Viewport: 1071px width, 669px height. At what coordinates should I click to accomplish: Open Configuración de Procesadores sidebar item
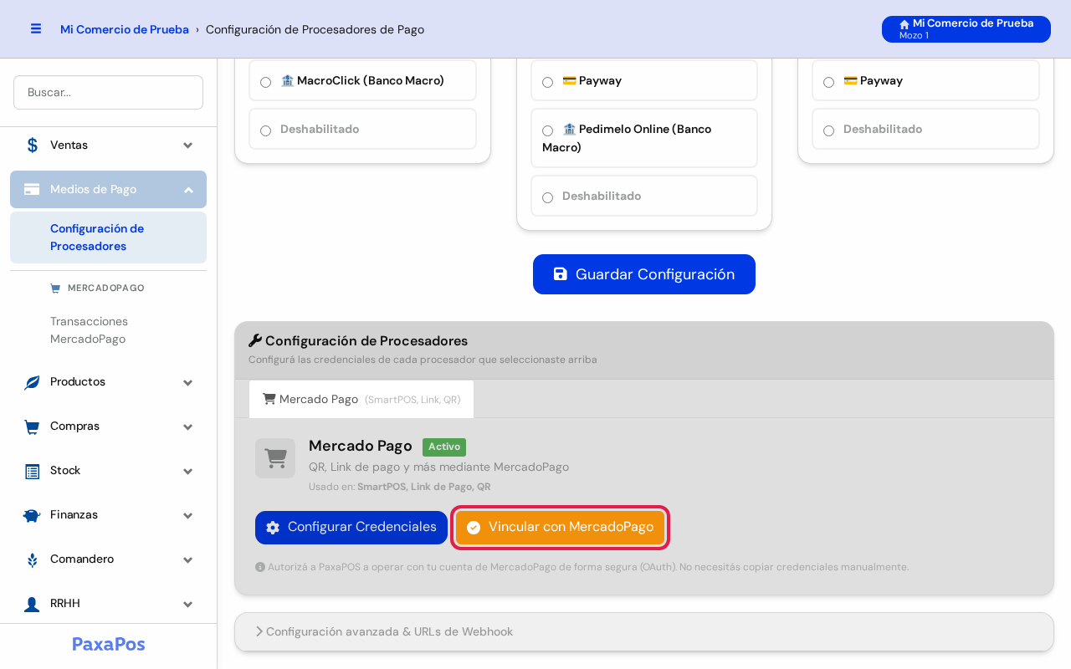(x=108, y=237)
